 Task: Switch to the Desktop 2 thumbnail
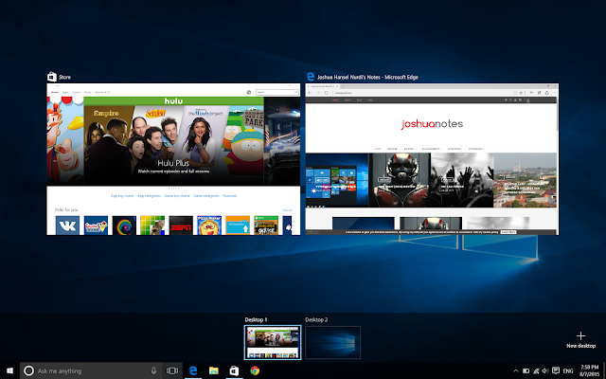(x=332, y=342)
